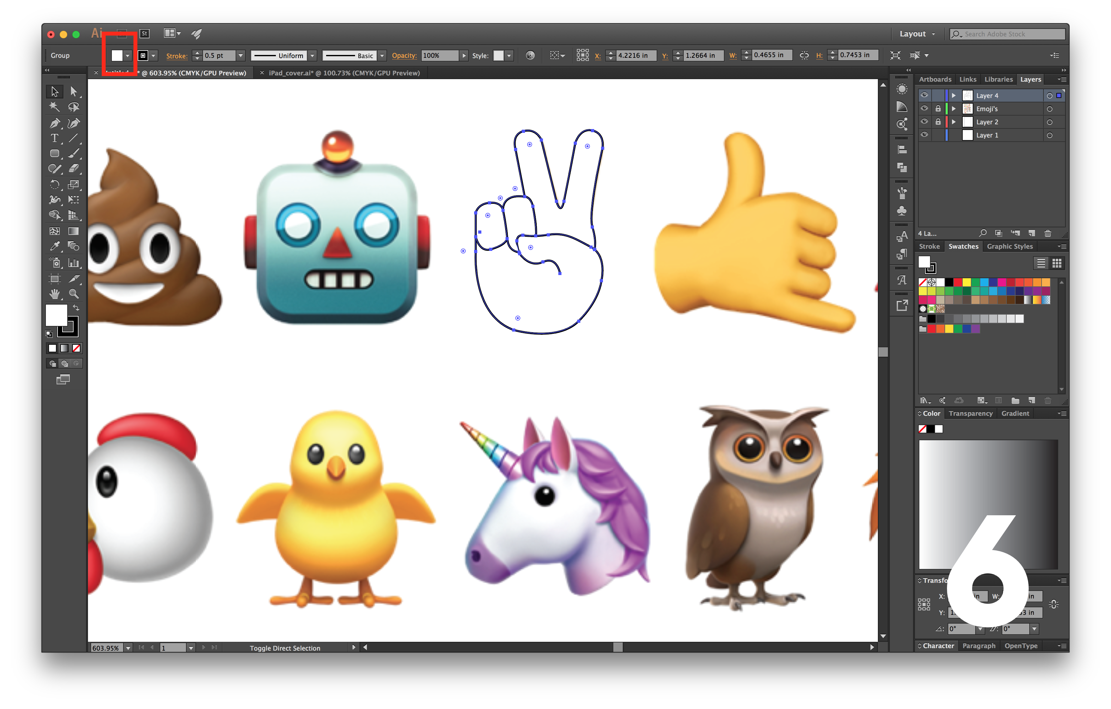Choose the Magic Wand tool
Screen dimensions: 1111x709
[54, 107]
